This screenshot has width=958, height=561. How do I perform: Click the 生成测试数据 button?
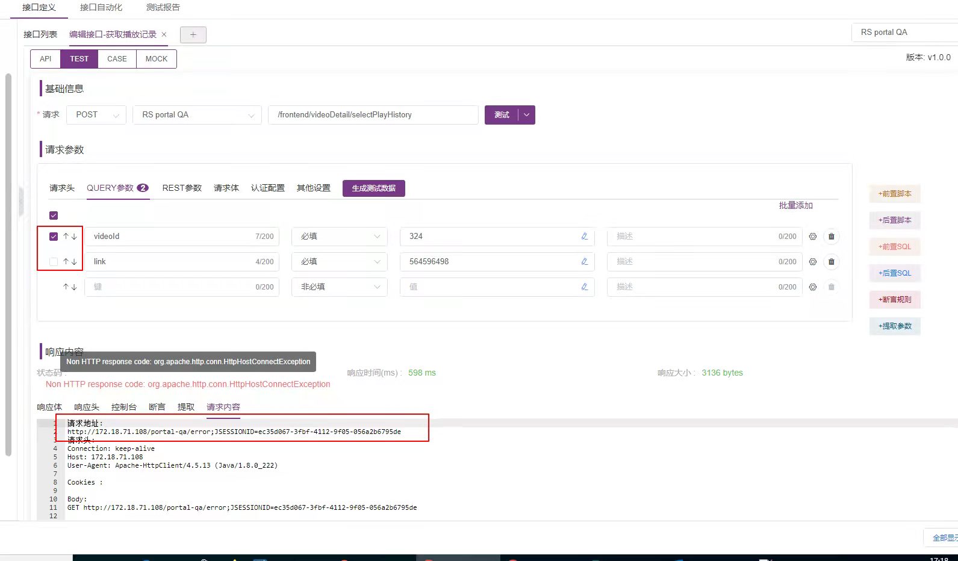pyautogui.click(x=374, y=188)
